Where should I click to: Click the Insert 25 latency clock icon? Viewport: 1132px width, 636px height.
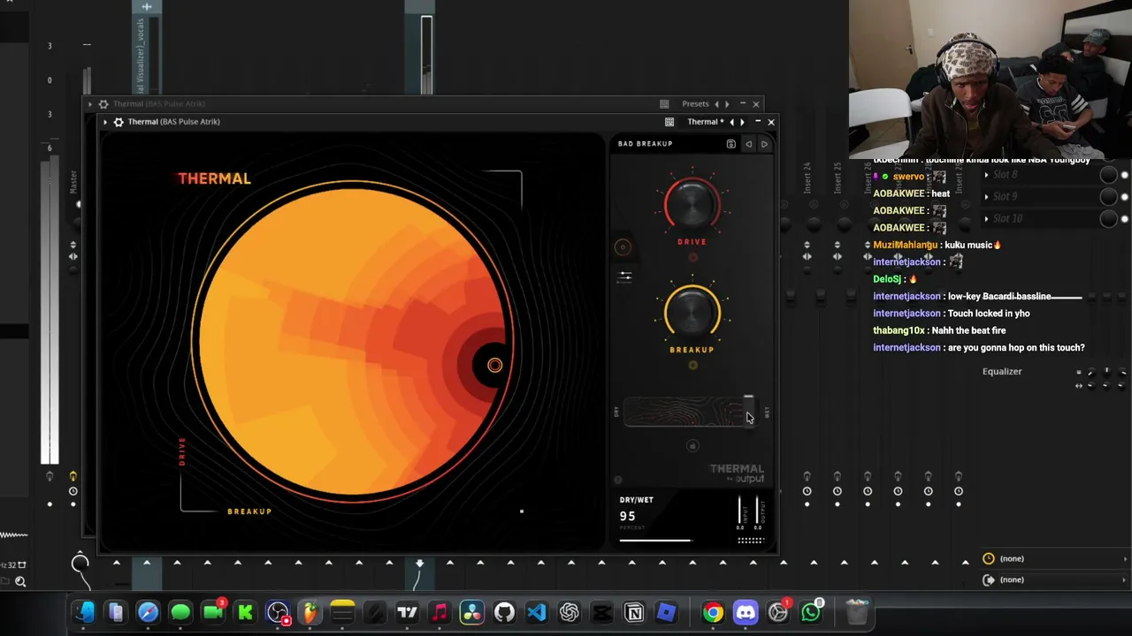coord(838,491)
